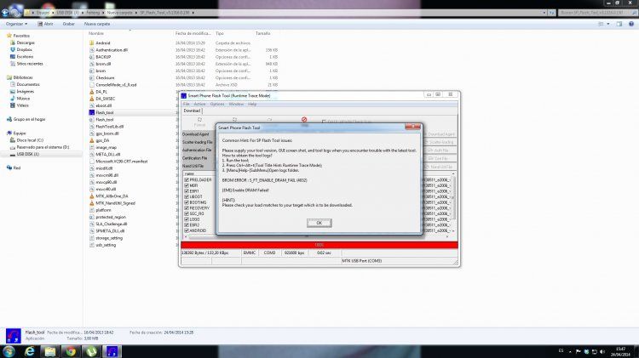Viewport: 639px width, 358px height.
Task: Click the red Stop icon in Flash Tool toolbar
Action: (x=304, y=120)
